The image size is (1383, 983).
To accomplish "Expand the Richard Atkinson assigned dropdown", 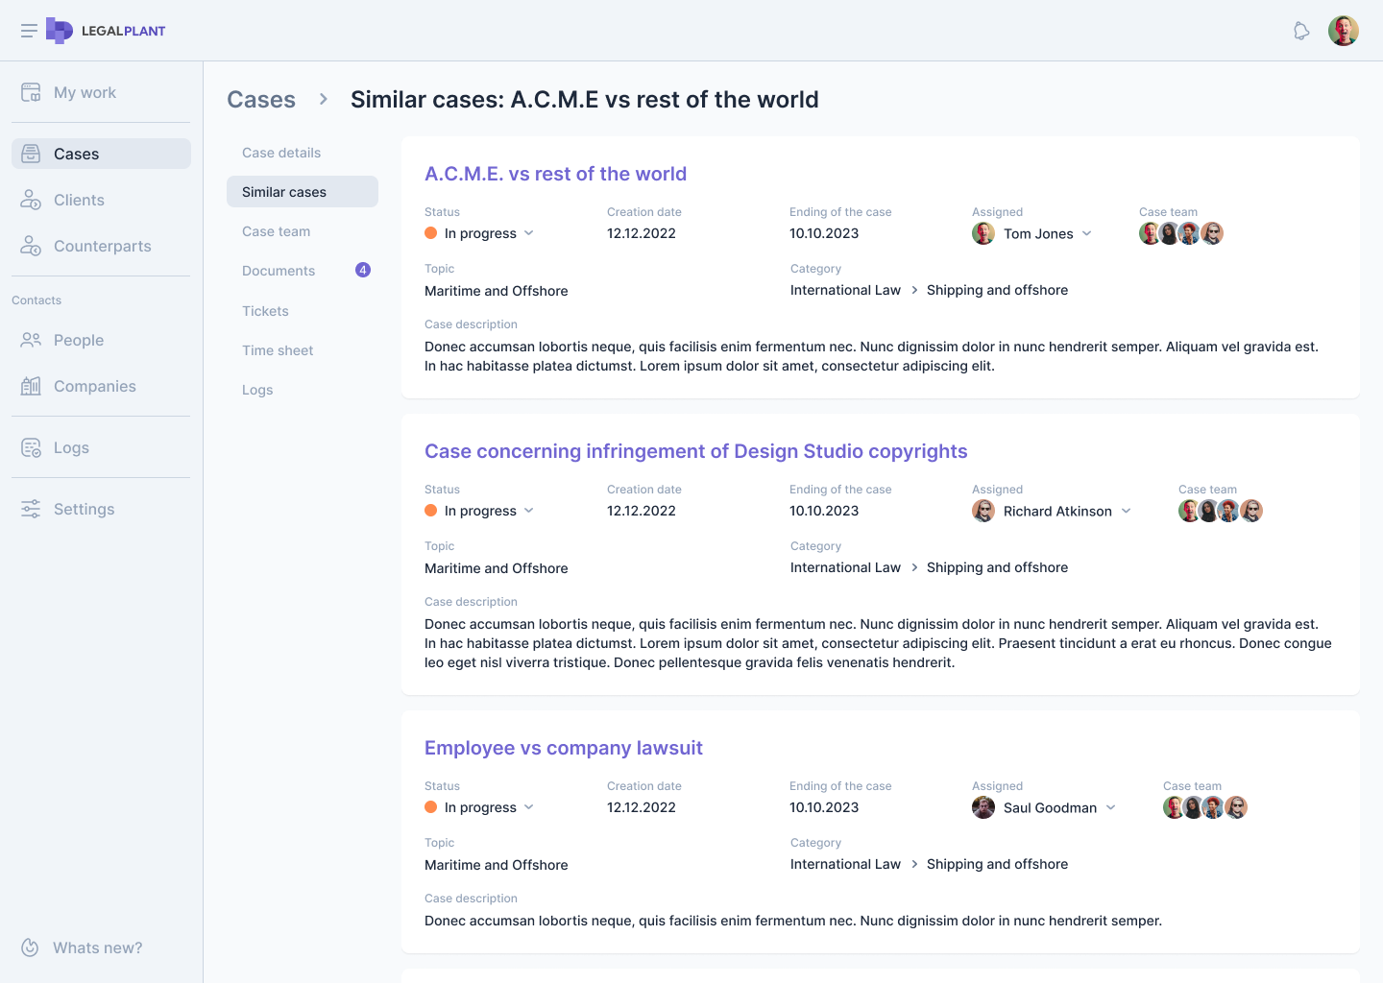I will tap(1126, 511).
